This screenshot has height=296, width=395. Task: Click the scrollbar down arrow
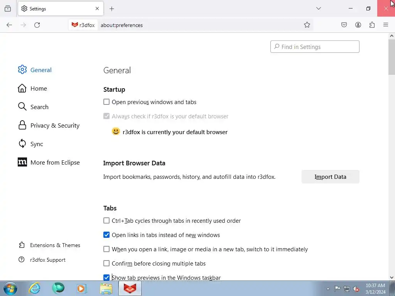[x=392, y=277]
